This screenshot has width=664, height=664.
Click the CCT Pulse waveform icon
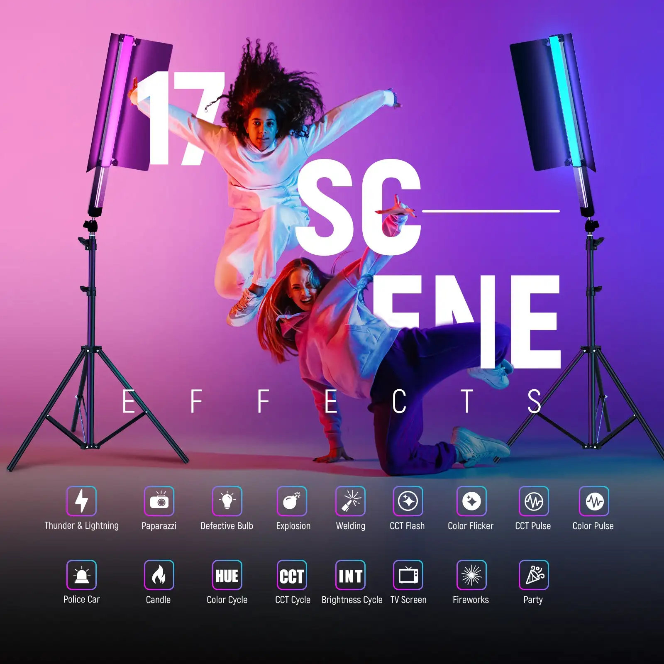(x=534, y=501)
